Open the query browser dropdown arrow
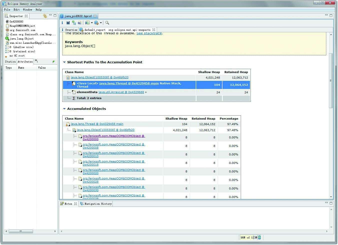This screenshot has width=338, height=245. point(101,23)
